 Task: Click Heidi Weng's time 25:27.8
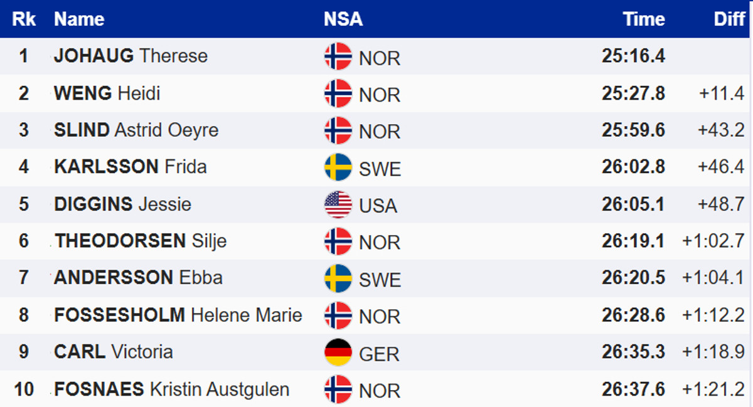pos(633,93)
